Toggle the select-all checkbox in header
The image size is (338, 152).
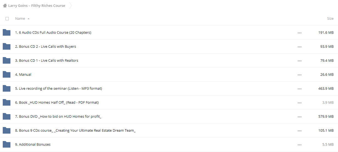pos(7,19)
